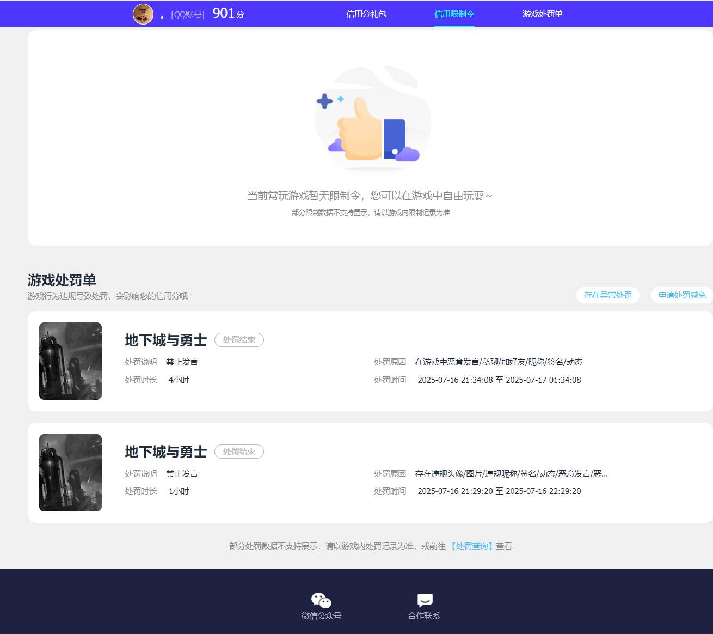The width and height of the screenshot is (713, 634).
Task: Click the second game's cover thumbnail
Action: pos(70,473)
